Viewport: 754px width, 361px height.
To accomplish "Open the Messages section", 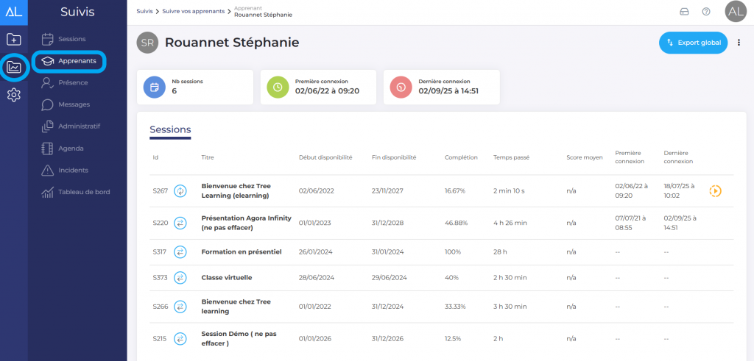I will click(x=74, y=104).
